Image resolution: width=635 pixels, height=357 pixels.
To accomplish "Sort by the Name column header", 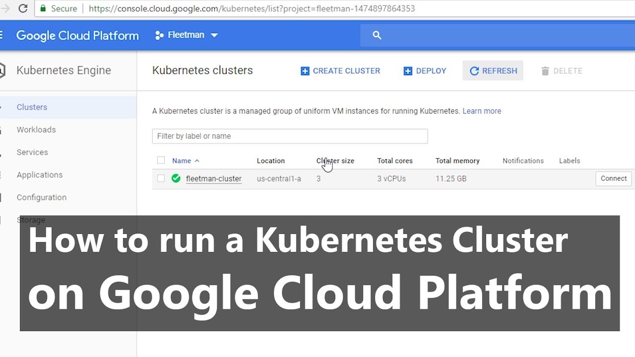I will click(182, 161).
